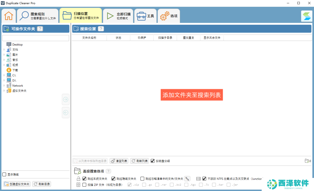Expand the C:\ drive node
Viewport: 314px width, 191px height.
coord(4,75)
